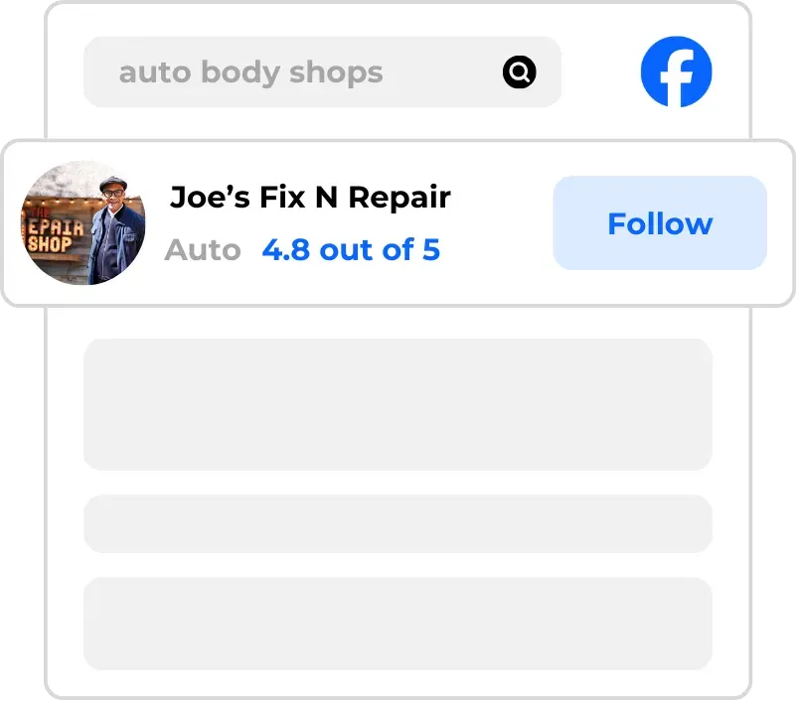Click empty search bar area before magnifier
The width and height of the screenshot is (797, 701).
click(442, 71)
